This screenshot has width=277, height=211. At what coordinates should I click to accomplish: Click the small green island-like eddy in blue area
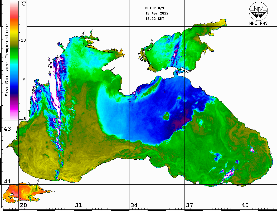pos(166,116)
